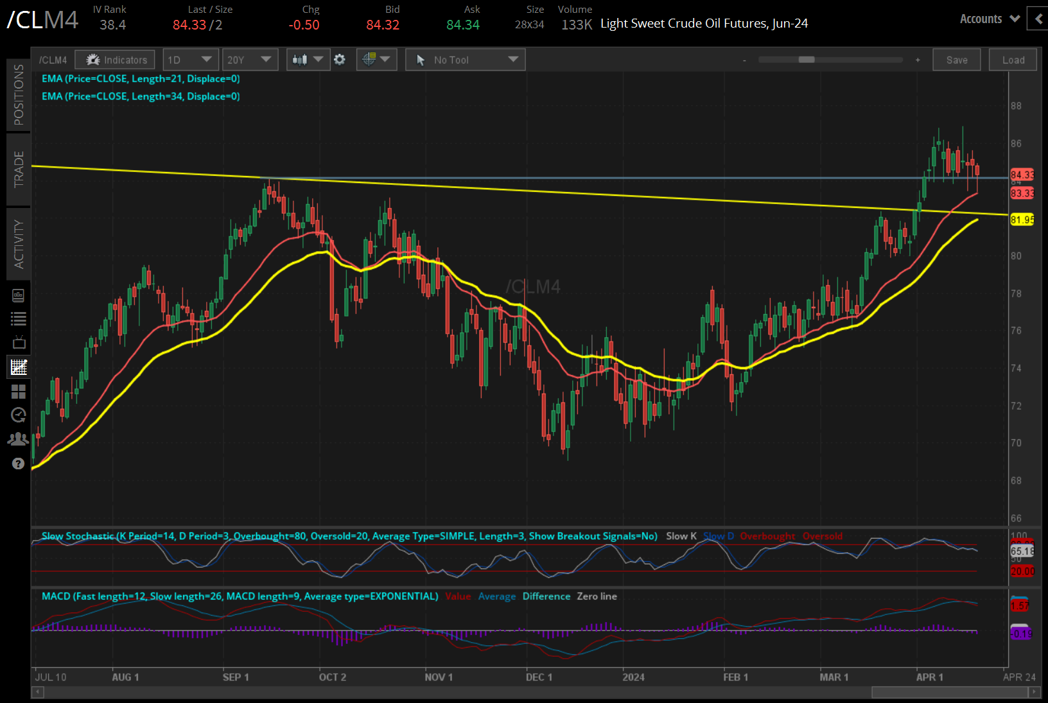Open the community people icon
The height and width of the screenshot is (703, 1048).
[19, 439]
